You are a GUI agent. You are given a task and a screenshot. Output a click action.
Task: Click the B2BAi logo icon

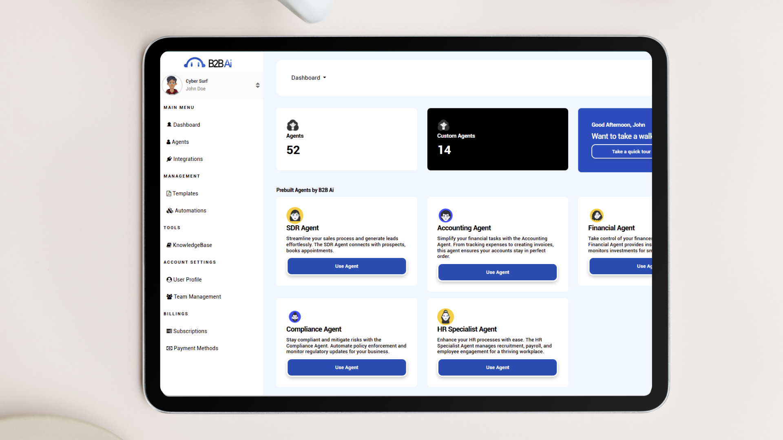(195, 63)
